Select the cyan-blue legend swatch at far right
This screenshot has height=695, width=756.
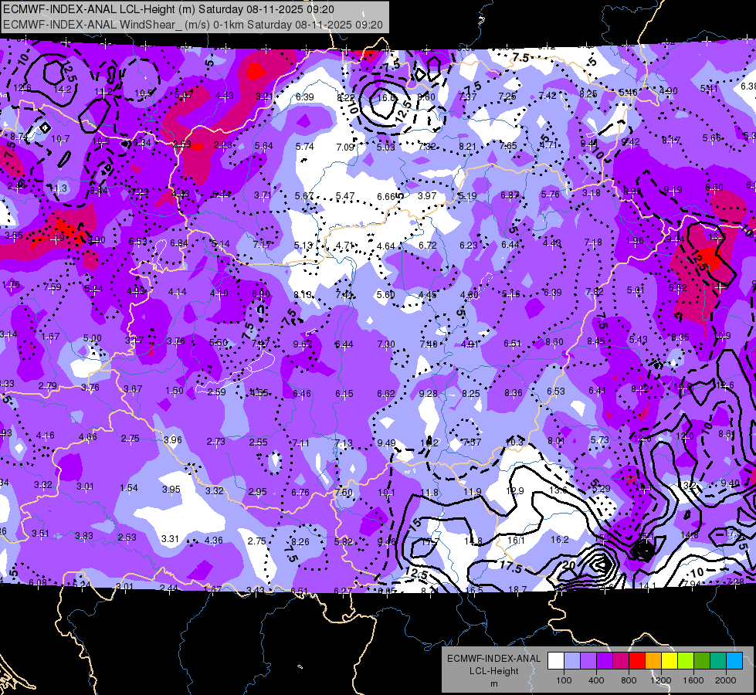tap(734, 661)
